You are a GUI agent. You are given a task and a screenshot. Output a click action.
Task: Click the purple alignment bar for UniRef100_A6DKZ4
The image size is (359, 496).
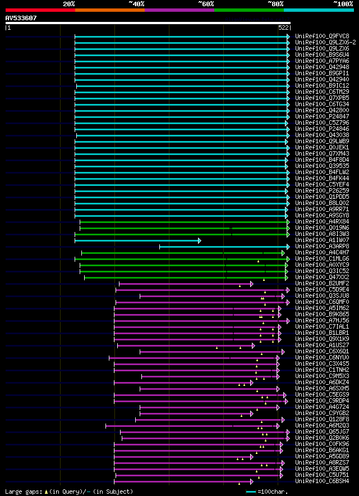point(184,383)
